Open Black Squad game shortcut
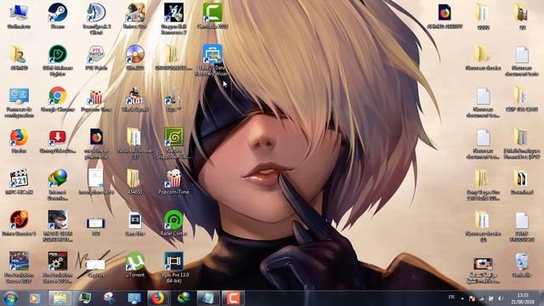544x306 pixels. [x=135, y=99]
